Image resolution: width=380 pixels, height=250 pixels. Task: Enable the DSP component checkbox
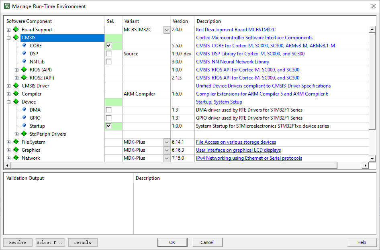coord(109,53)
